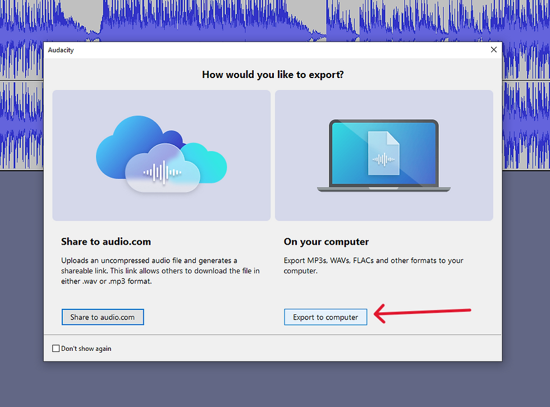The width and height of the screenshot is (550, 407).
Task: Click the 'On your computer' heading
Action: click(x=326, y=242)
